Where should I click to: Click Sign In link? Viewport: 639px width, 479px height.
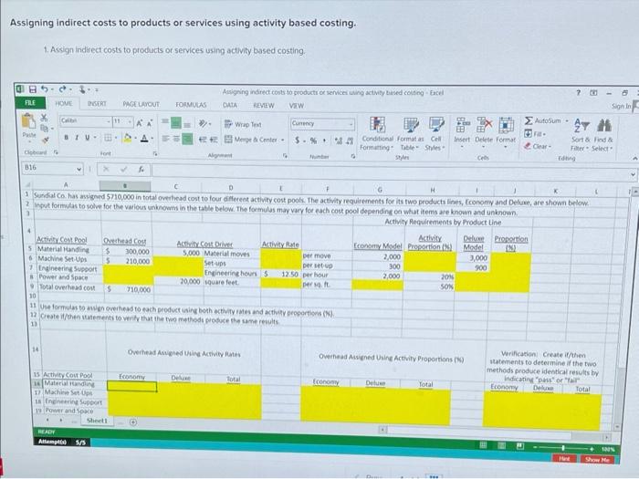[x=621, y=107]
